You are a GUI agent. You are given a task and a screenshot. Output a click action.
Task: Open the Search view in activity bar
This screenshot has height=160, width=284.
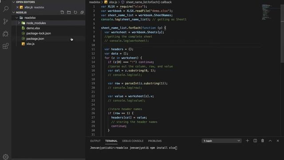pos(6,9)
